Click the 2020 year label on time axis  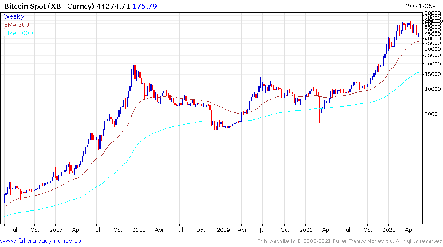click(x=306, y=230)
